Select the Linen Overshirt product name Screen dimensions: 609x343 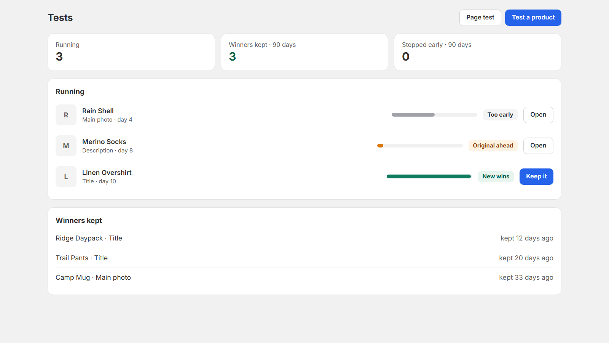click(x=107, y=173)
